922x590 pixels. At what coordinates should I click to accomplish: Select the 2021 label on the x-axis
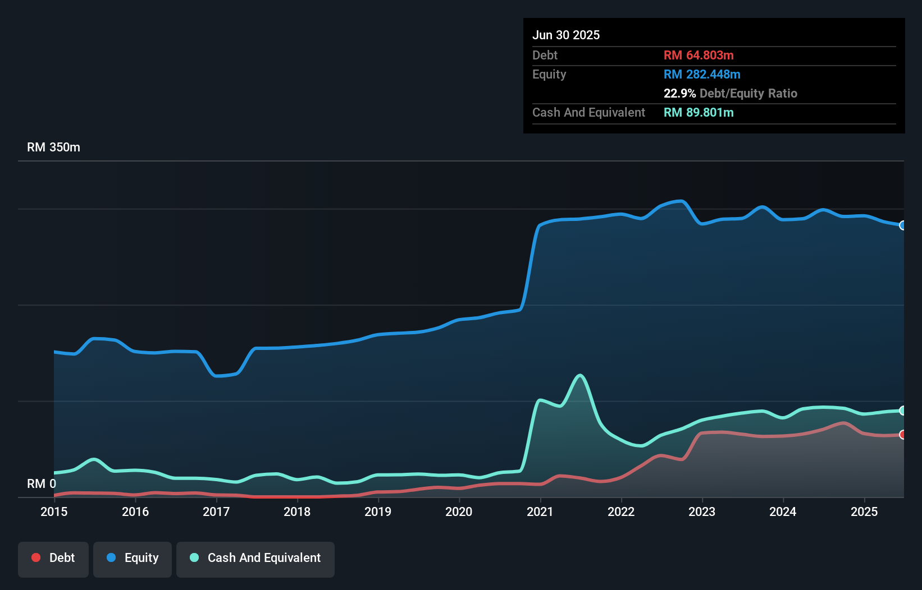[x=540, y=511]
